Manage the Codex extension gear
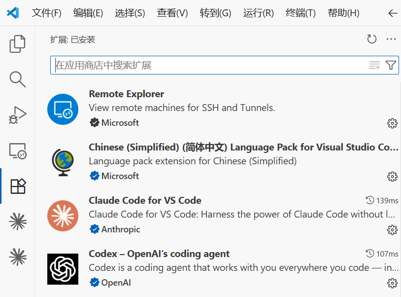401x297 pixels. pyautogui.click(x=392, y=283)
